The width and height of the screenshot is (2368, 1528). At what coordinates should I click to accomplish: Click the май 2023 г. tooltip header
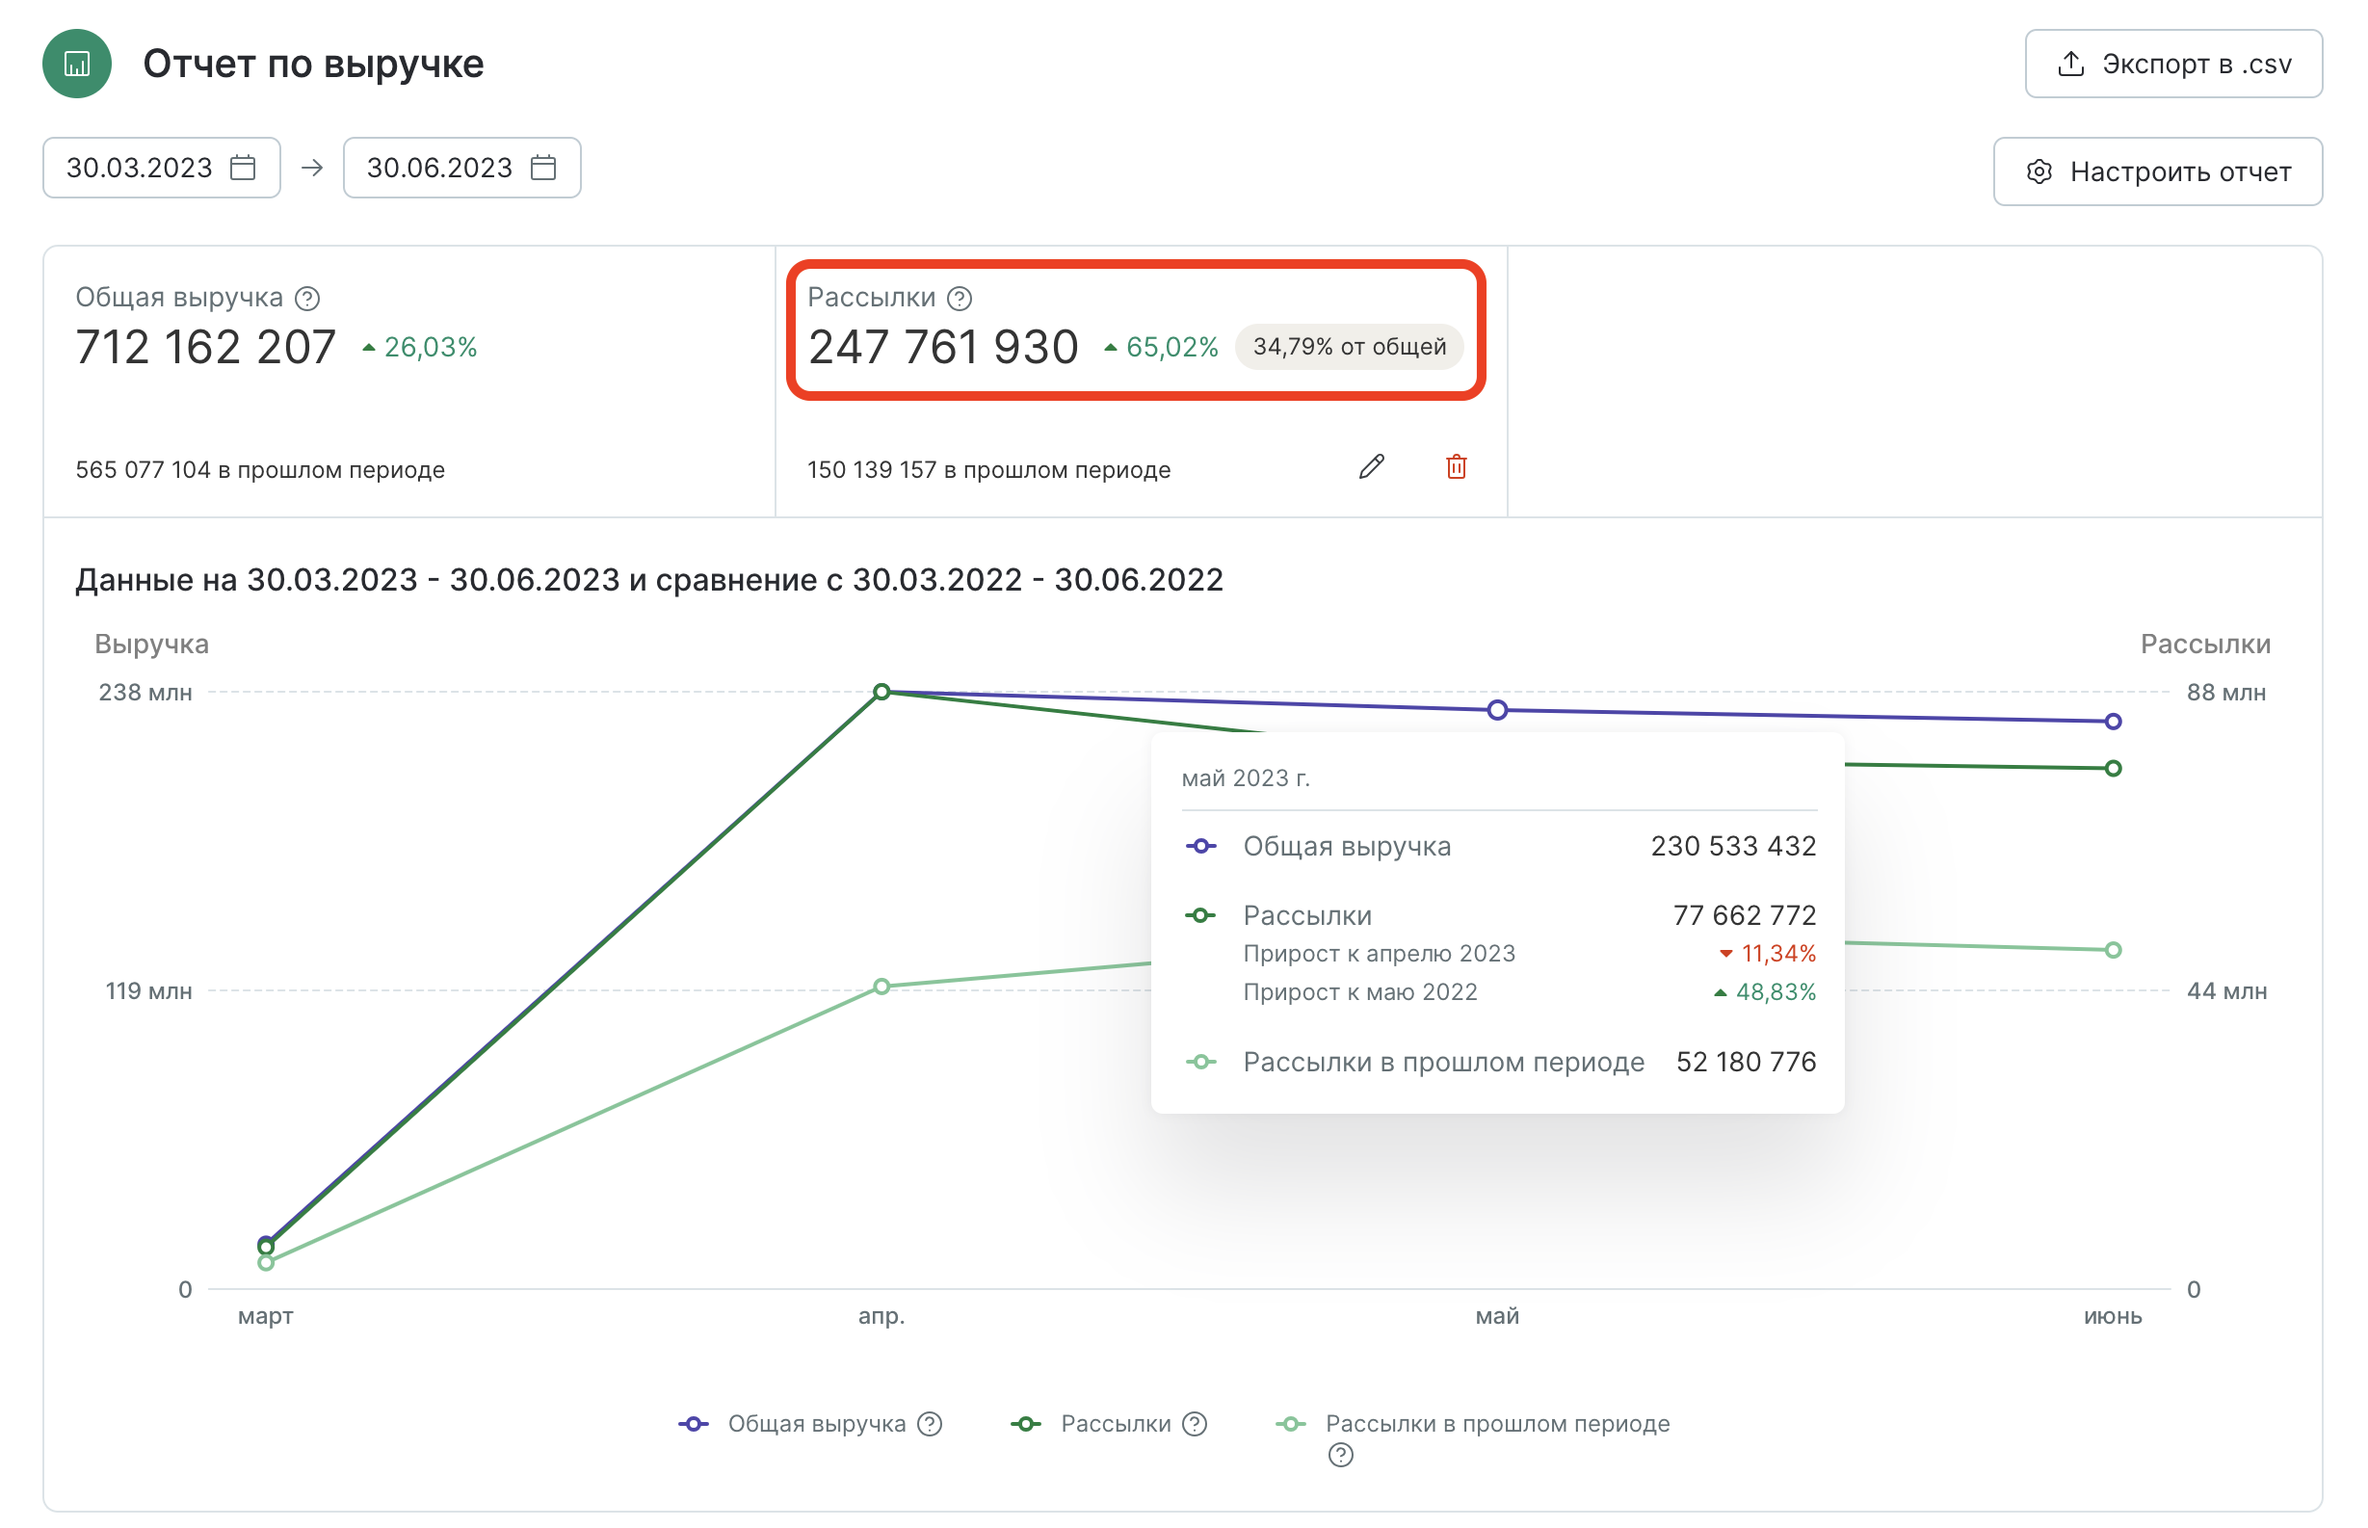[x=1245, y=777]
